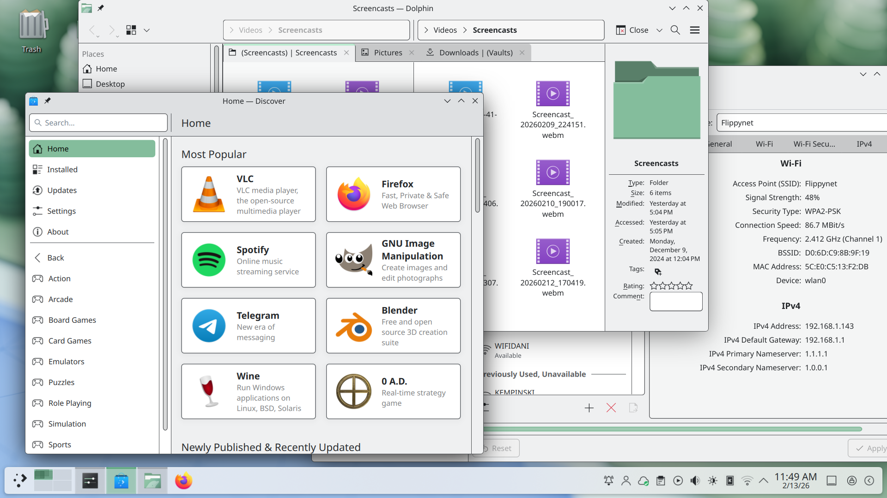Click Discover main content vertical scrollbar
This screenshot has height=498, width=887.
coord(477,175)
